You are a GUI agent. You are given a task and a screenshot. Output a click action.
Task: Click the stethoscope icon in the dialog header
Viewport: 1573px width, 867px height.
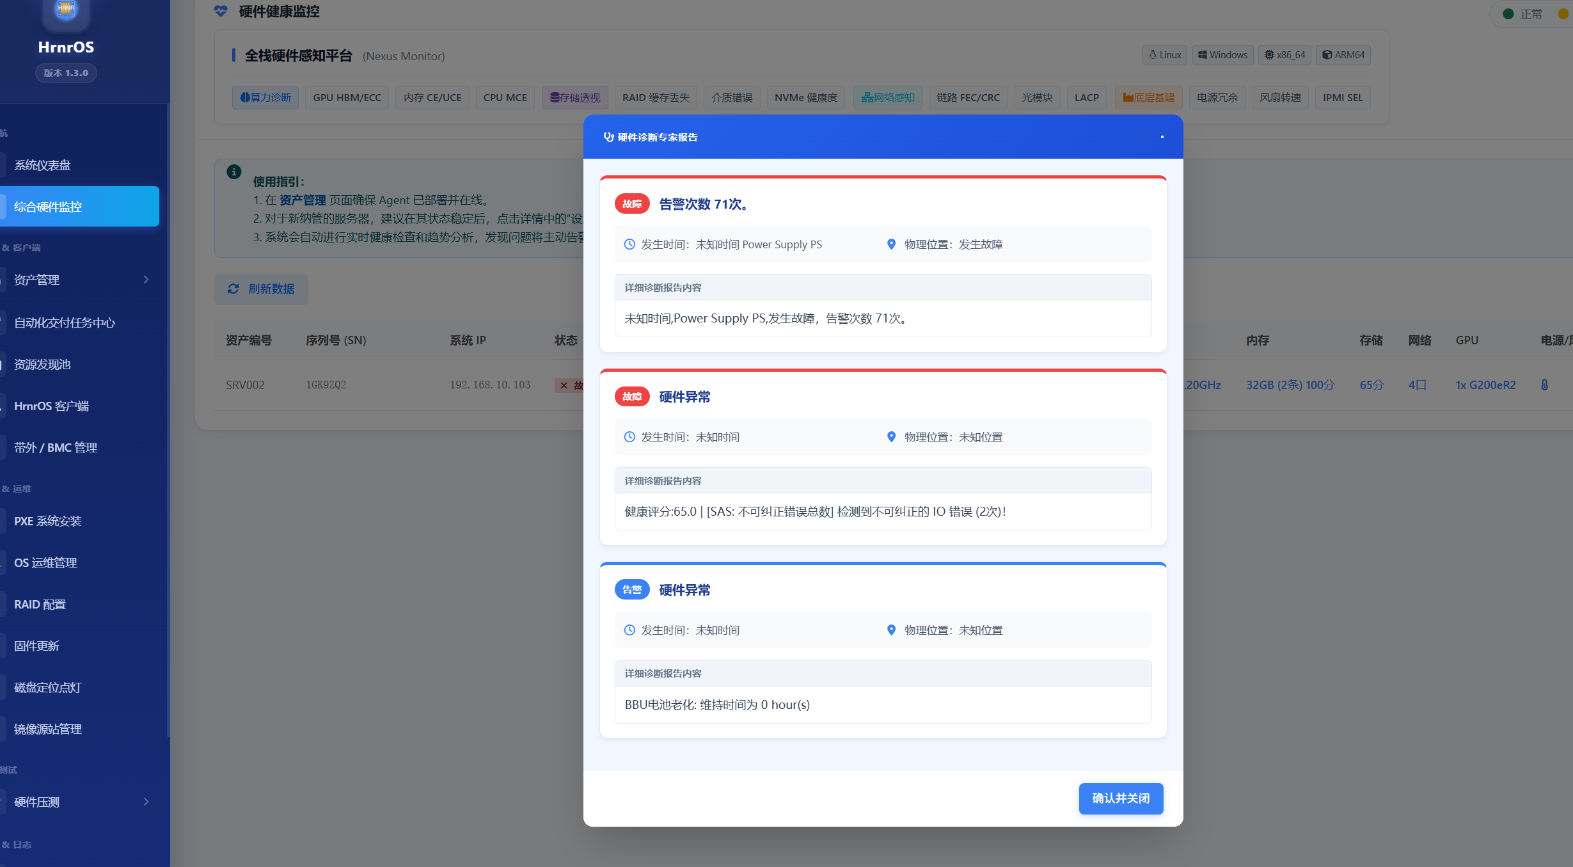click(x=608, y=137)
